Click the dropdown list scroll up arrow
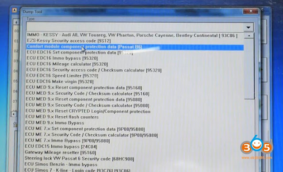Image resolution: width=283 pixels, height=172 pixels. click(249, 36)
